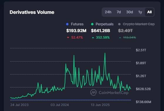Click the $641.26B Perpetuals value

click(101, 31)
